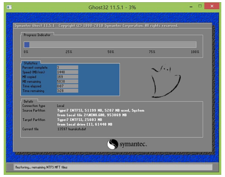Click the 50% mark under progress bar

111,52
